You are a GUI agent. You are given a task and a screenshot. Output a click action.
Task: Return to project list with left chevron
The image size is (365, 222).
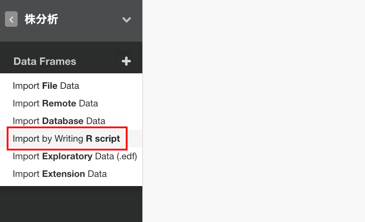11,19
